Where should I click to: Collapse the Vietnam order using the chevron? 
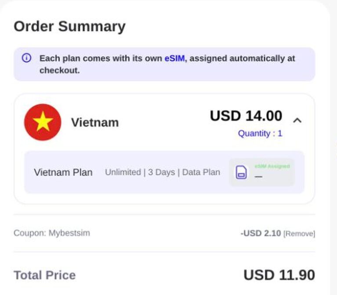point(297,121)
